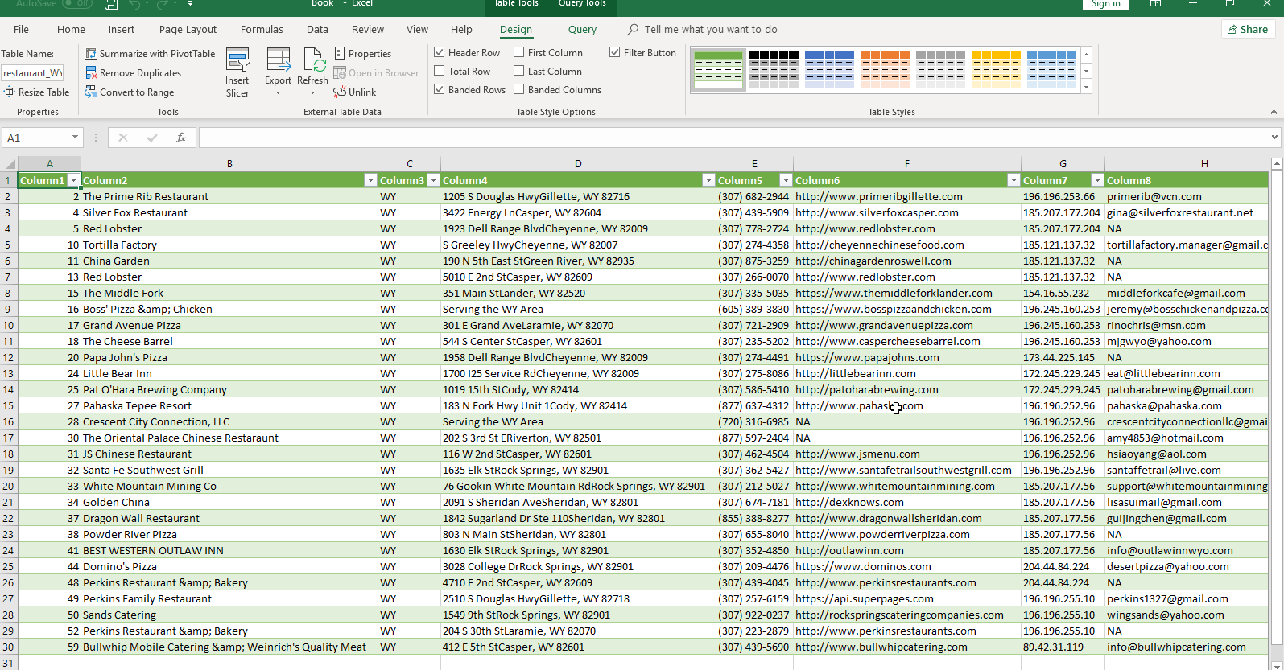The image size is (1284, 670).
Task: Turn on Banded Columns
Action: tap(519, 89)
